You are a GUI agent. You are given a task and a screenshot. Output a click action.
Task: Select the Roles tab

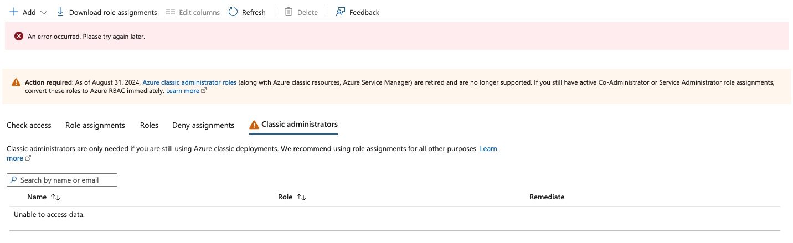[149, 125]
